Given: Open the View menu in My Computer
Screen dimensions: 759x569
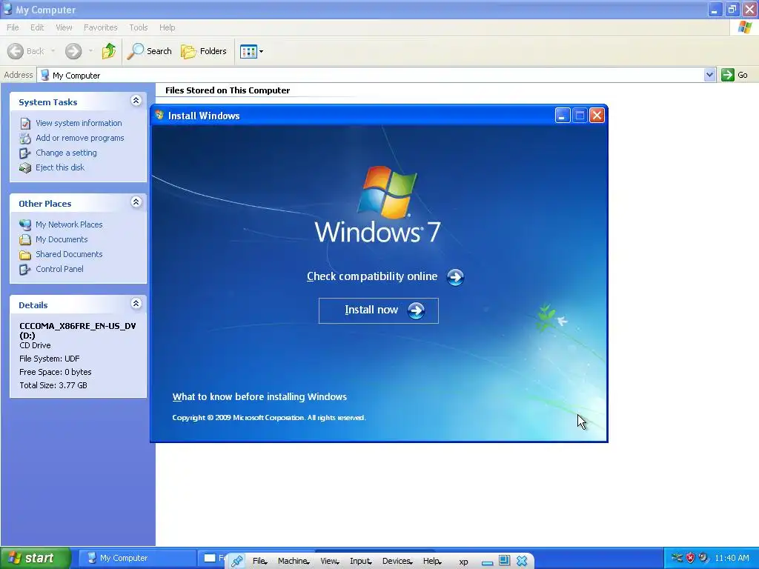Looking at the screenshot, I should [x=64, y=27].
